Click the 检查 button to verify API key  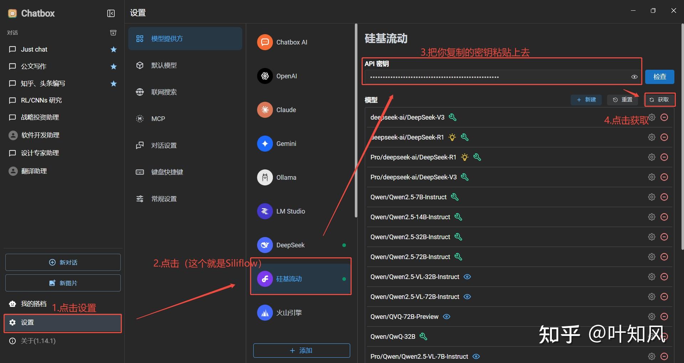click(659, 77)
